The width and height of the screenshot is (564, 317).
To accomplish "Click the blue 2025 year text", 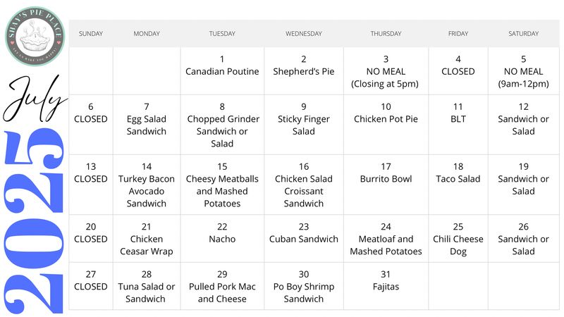I will 34,221.
